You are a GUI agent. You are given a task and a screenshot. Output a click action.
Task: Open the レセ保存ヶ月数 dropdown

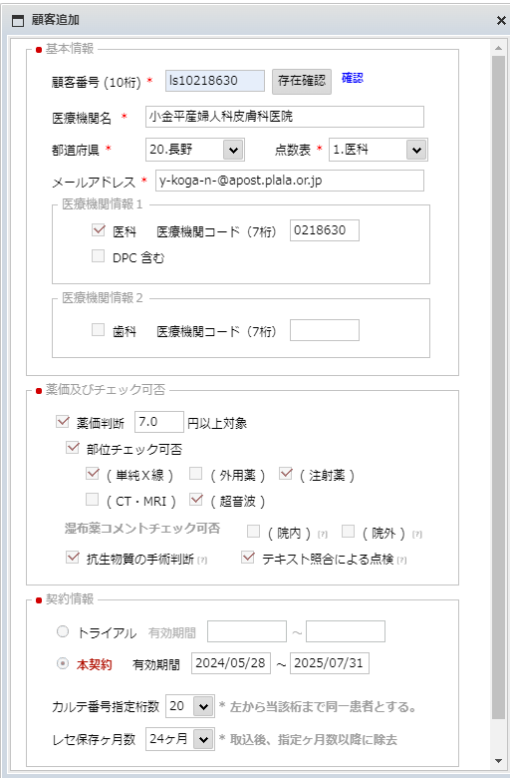click(180, 739)
